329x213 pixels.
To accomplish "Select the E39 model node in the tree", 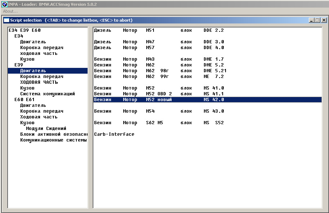I will click(19, 65).
